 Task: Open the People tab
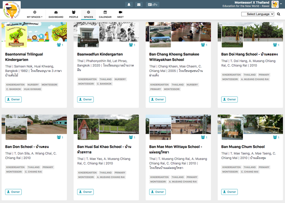tap(73, 14)
